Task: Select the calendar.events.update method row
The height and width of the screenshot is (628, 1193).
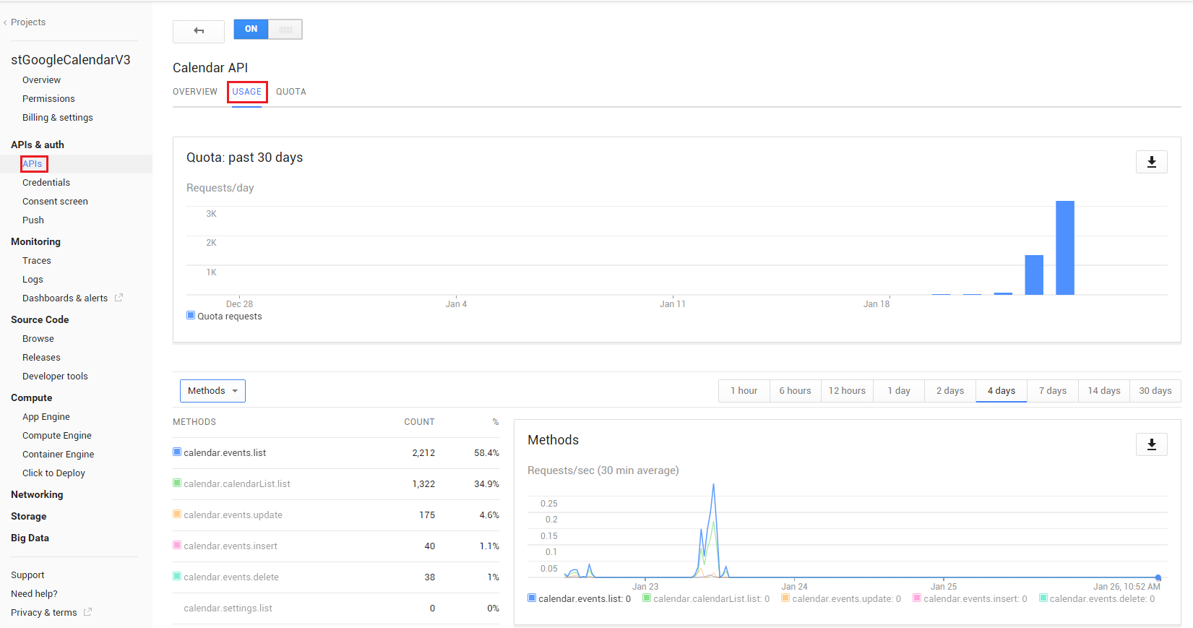Action: [x=336, y=515]
